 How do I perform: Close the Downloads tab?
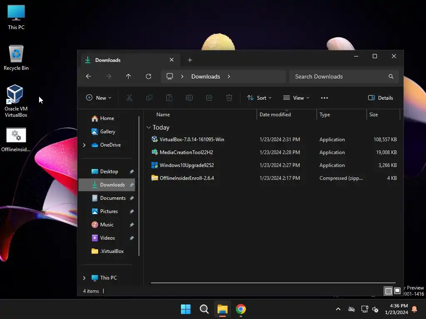tap(172, 60)
